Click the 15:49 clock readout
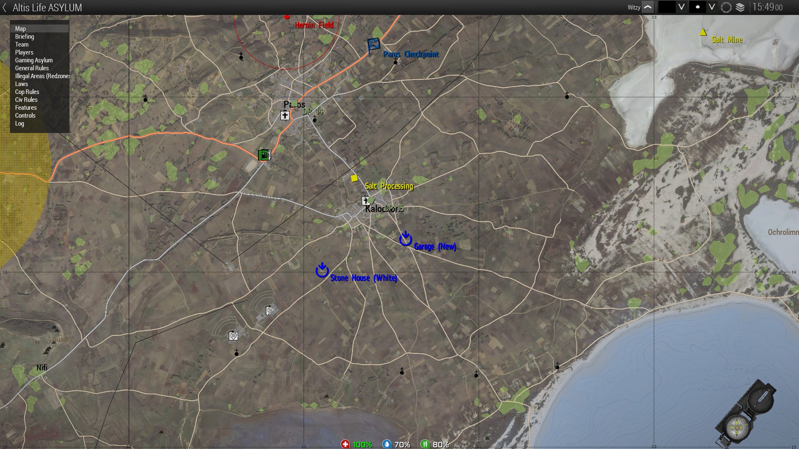Viewport: 799px width, 449px height. click(767, 7)
